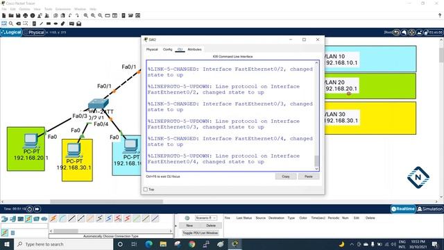
Task: Pick the automatic connection lightning cable
Action: pos(53,219)
